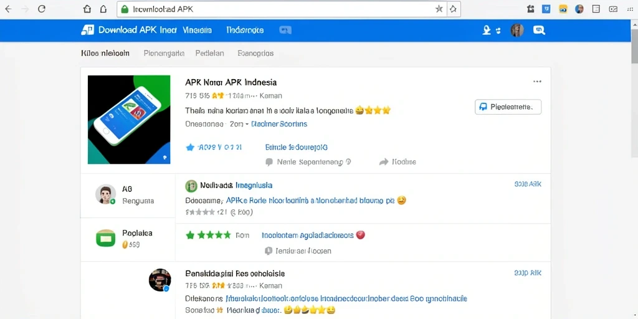Click the first home icon in the browser toolbar
Image resolution: width=638 pixels, height=319 pixels.
click(87, 9)
